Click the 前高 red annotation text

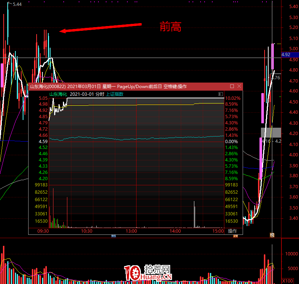(x=170, y=27)
